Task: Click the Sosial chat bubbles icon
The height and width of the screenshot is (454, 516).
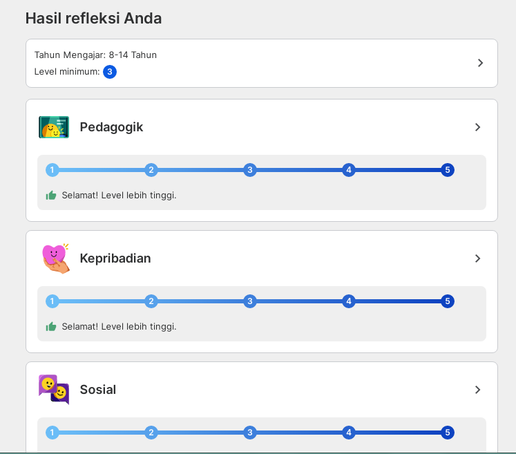Action: (54, 390)
